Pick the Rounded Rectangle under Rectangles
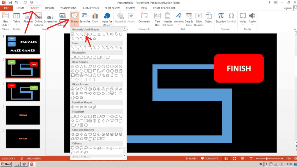 tap(77, 57)
